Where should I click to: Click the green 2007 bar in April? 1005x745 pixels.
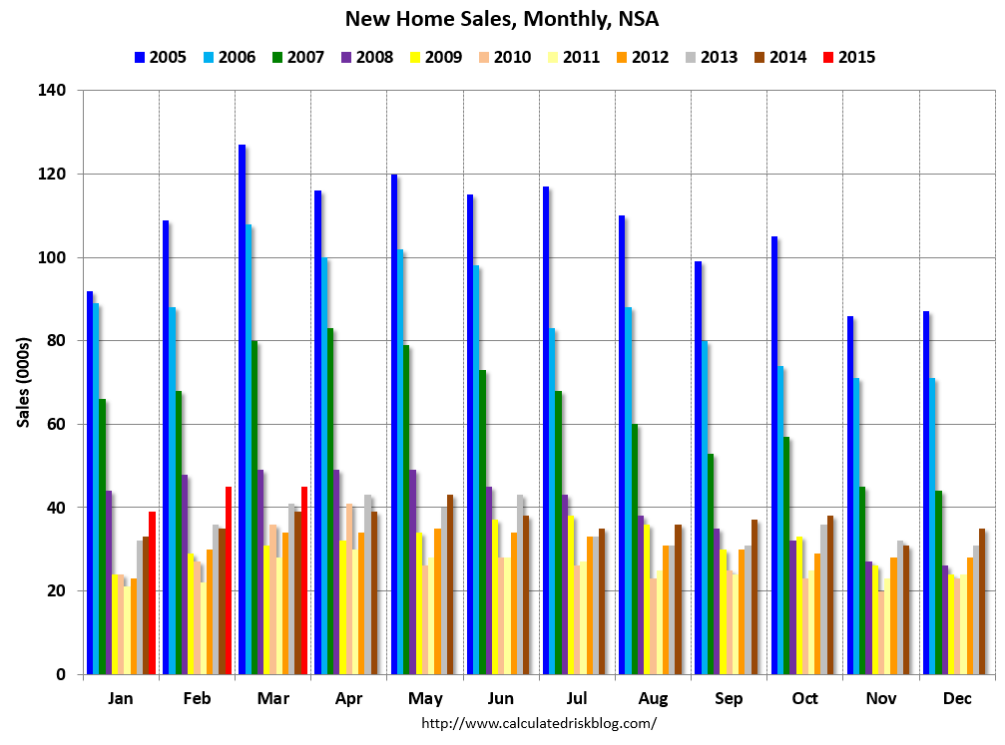tap(330, 501)
